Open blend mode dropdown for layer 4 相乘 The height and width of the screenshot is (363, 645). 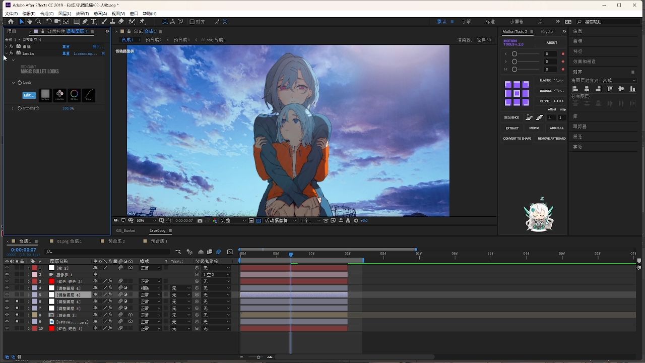(151, 288)
